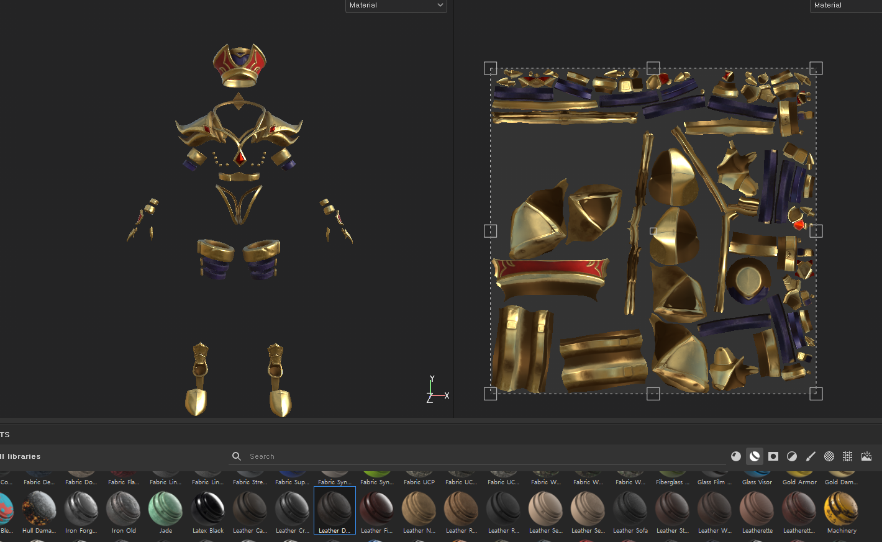Screen dimensions: 882x542
Task: Grab the bottom-right UV bounding box handle
Action: point(816,394)
